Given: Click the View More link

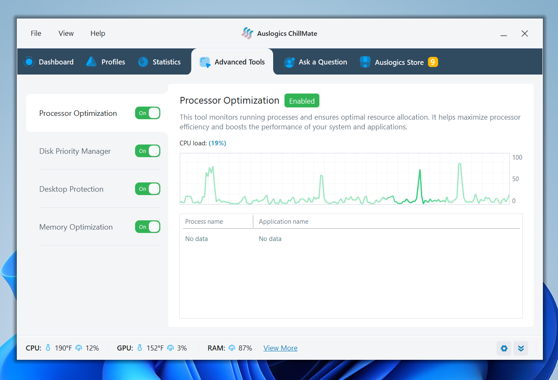Looking at the screenshot, I should 280,348.
